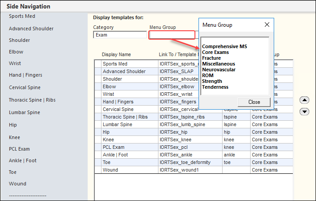Go to Wrist in side navigation
The image size is (316, 201).
click(15, 63)
